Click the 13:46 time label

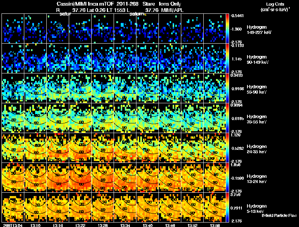170,226
